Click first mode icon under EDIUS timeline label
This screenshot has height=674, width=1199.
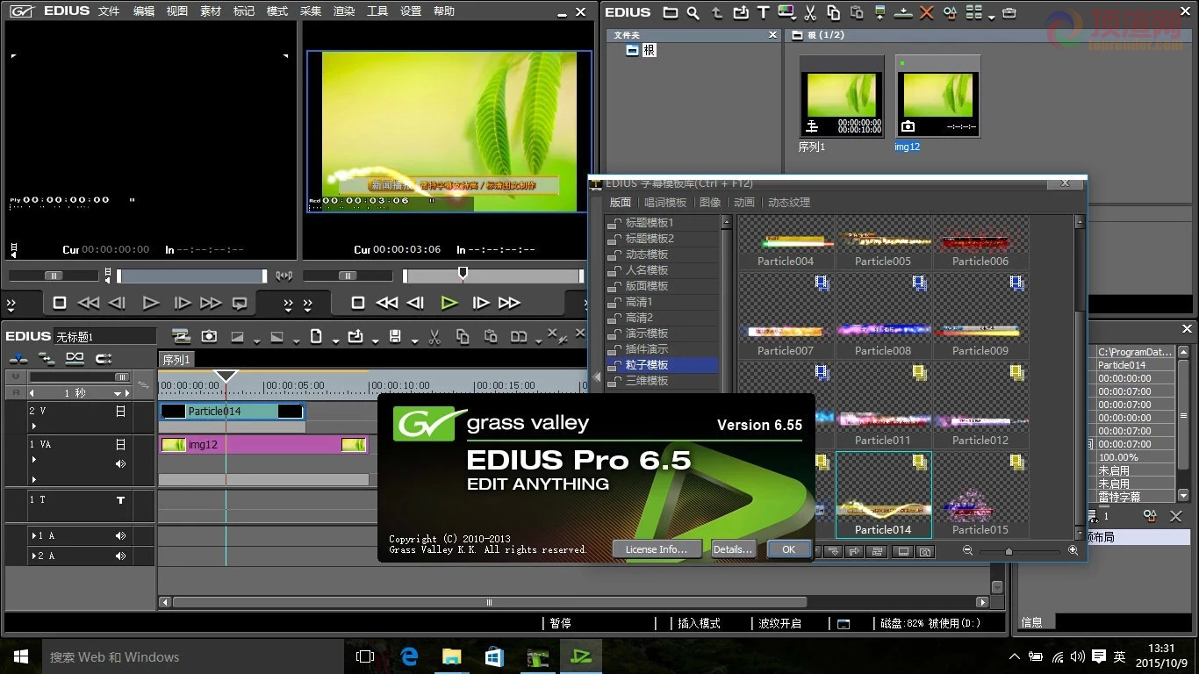[18, 358]
